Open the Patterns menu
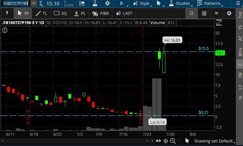Image resolution: width=243 pixels, height=146 pixels. pyautogui.click(x=210, y=3)
